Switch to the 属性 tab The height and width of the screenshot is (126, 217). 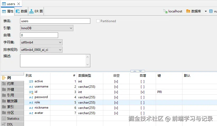click(8, 11)
